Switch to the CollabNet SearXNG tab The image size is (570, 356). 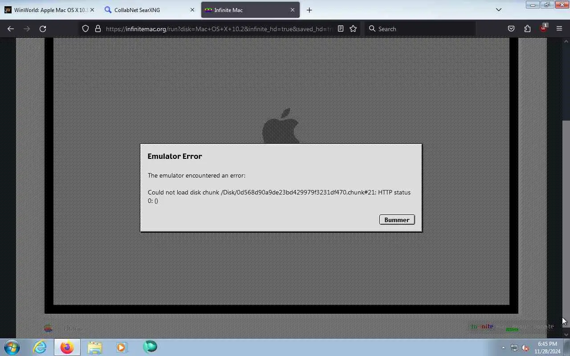coord(151,10)
